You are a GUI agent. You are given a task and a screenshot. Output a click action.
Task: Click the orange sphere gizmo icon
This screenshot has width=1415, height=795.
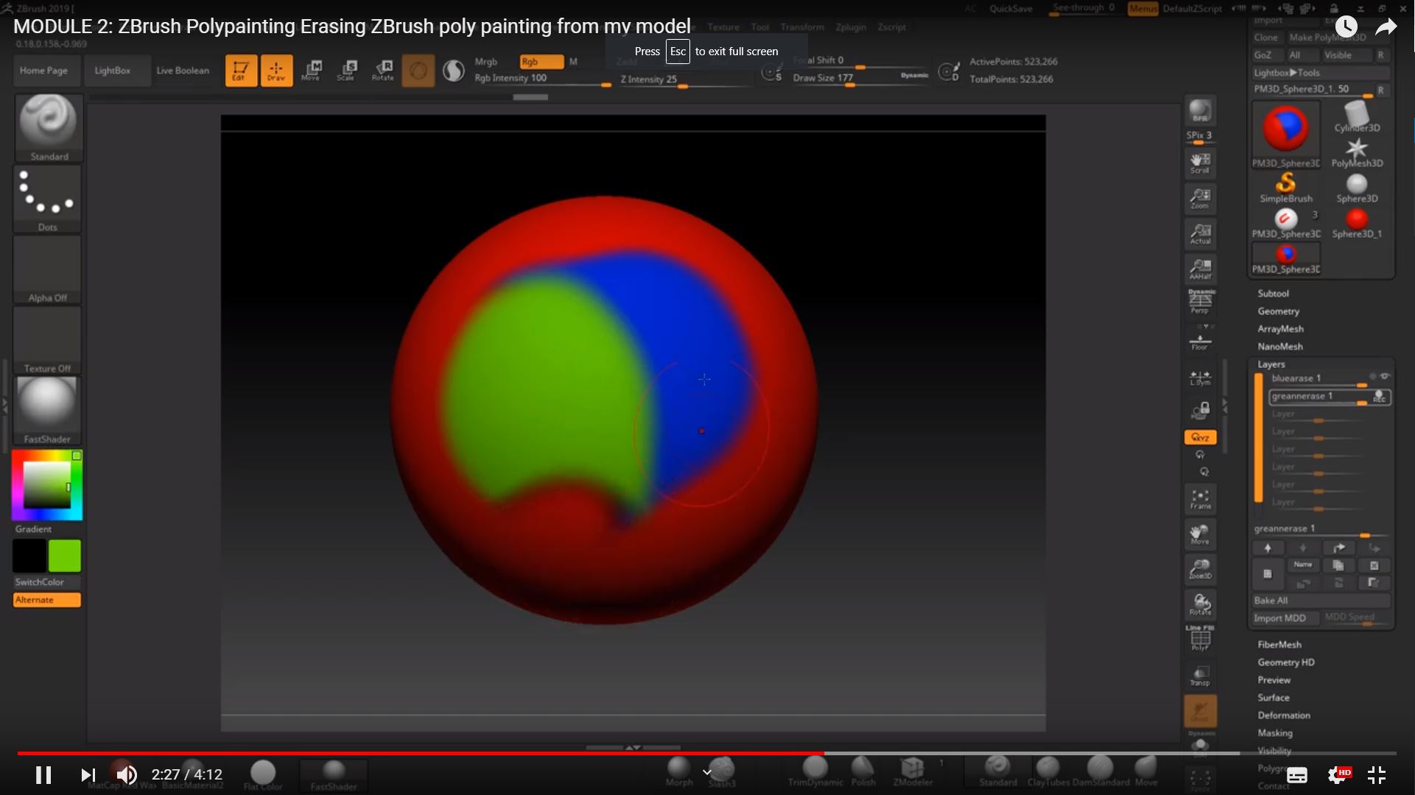[418, 71]
